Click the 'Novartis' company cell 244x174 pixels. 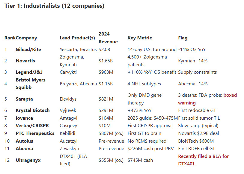pos(25,61)
